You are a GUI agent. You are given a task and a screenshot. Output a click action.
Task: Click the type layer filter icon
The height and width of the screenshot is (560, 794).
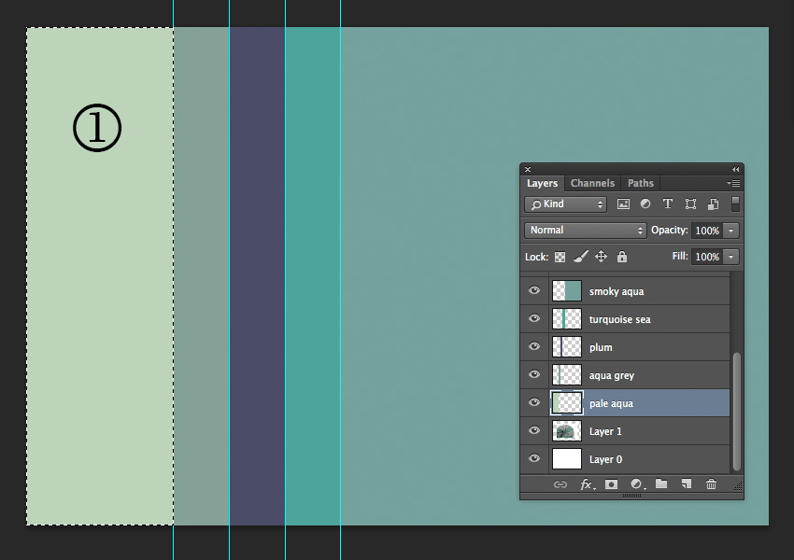pyautogui.click(x=668, y=203)
